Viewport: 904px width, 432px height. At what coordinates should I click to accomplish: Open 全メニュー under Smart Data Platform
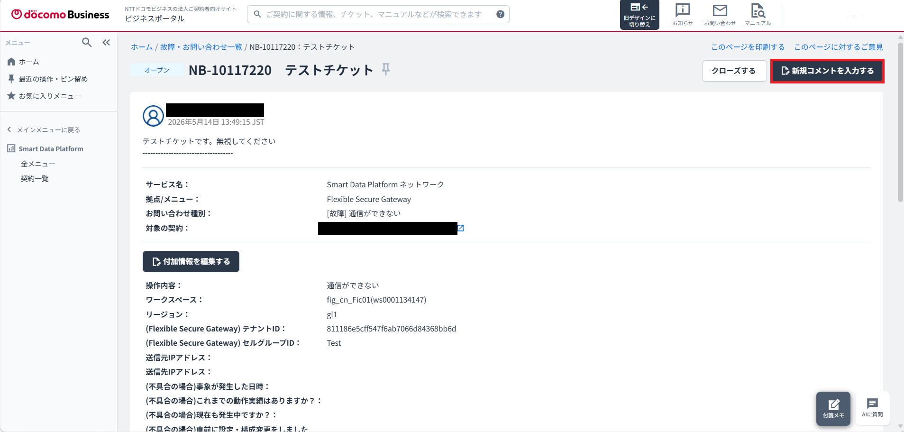click(38, 164)
